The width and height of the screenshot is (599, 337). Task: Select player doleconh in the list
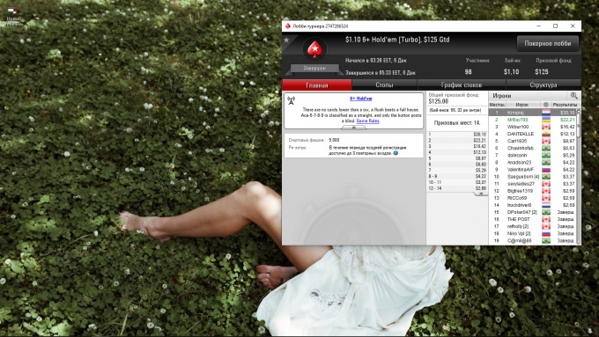[x=532, y=156]
